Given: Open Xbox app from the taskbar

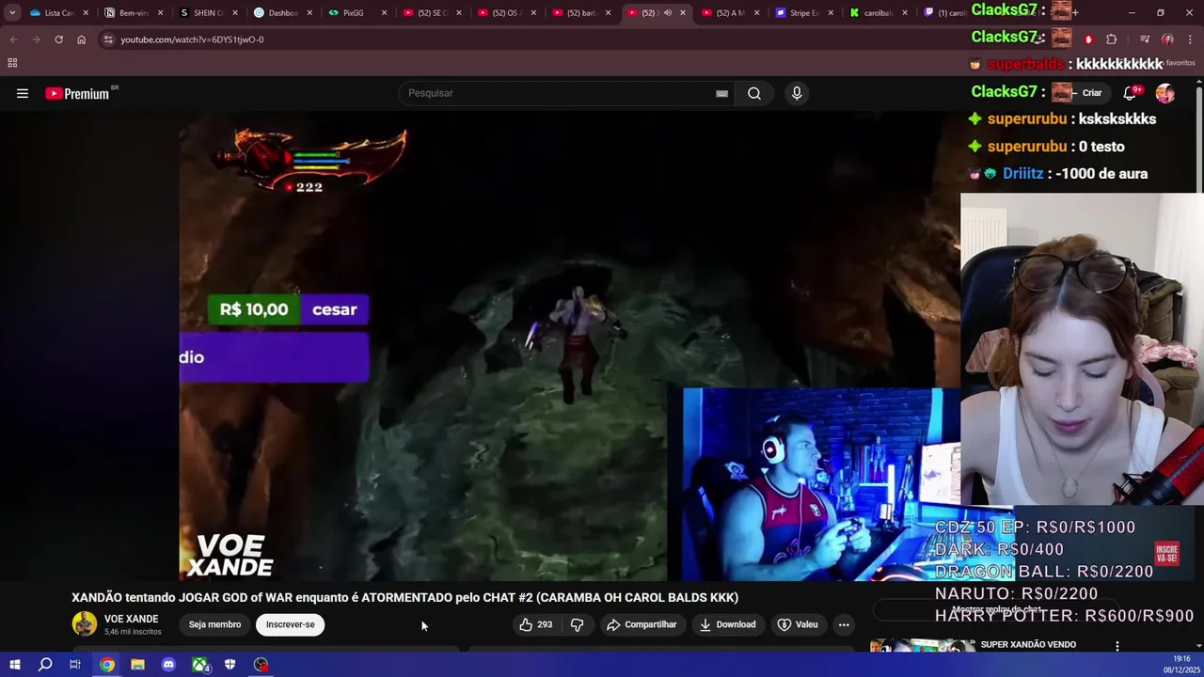Looking at the screenshot, I should pyautogui.click(x=199, y=665).
